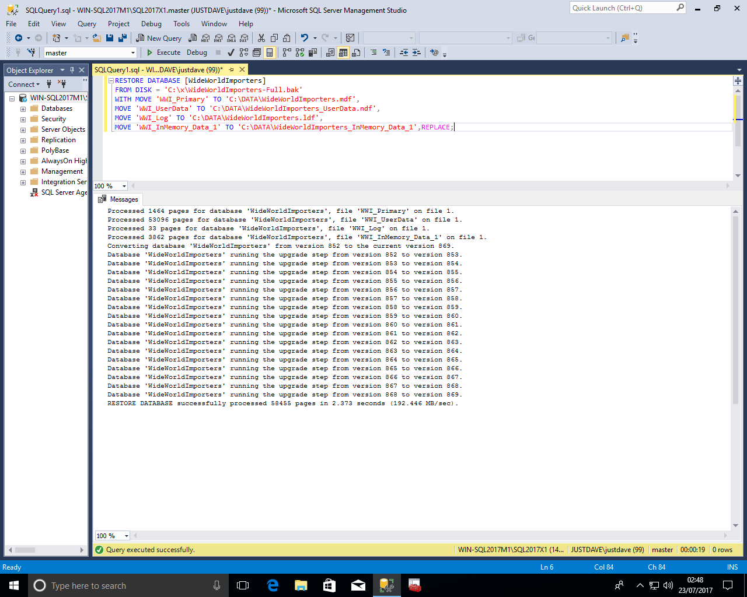The image size is (747, 597).
Task: Open Microsoft Edge from the taskbar
Action: pyautogui.click(x=273, y=585)
